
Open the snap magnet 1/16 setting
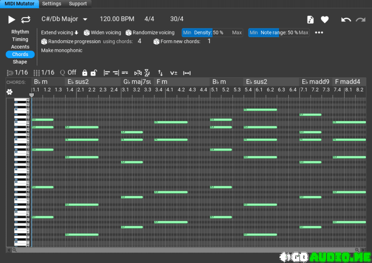[x=17, y=72]
